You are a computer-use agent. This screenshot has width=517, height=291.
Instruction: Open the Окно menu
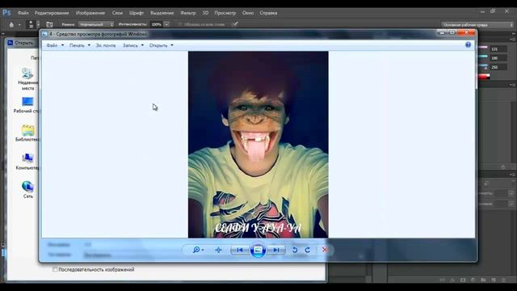coord(248,13)
